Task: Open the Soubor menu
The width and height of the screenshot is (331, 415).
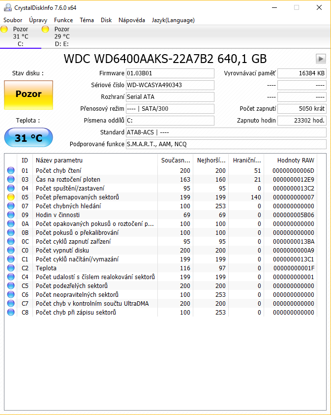Action: click(13, 20)
